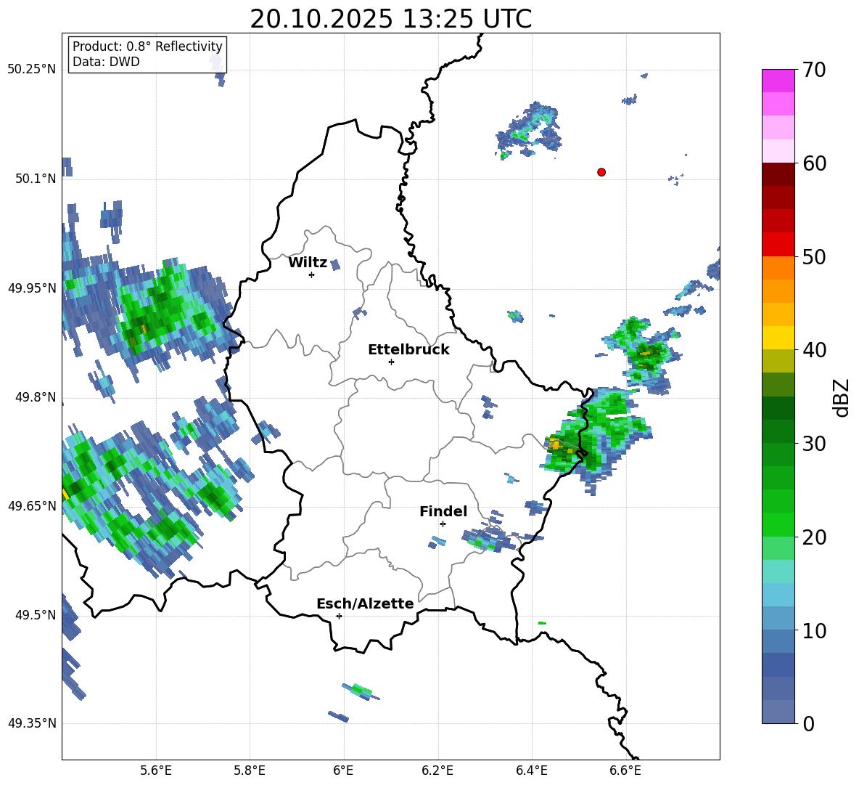Click the magenta colorbar band at the top
The width and height of the screenshot is (859, 785).
(778, 81)
